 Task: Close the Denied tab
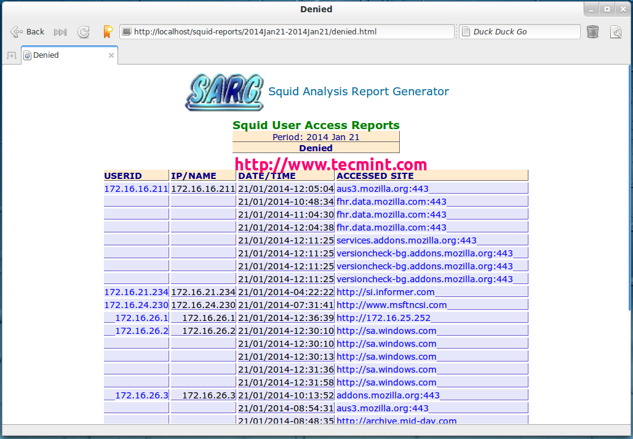pyautogui.click(x=111, y=55)
